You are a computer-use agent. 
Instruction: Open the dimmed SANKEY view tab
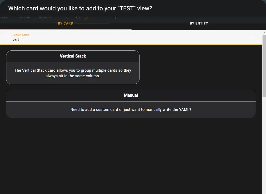click(x=45, y=18)
